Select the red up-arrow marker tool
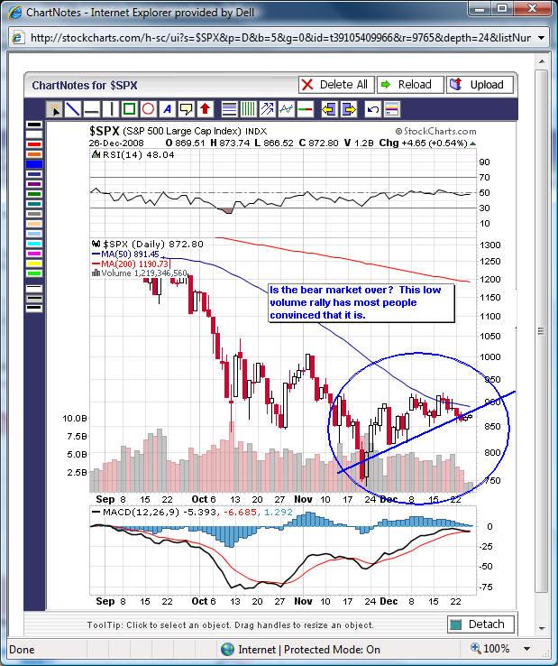Image resolution: width=558 pixels, height=666 pixels. pyautogui.click(x=205, y=109)
